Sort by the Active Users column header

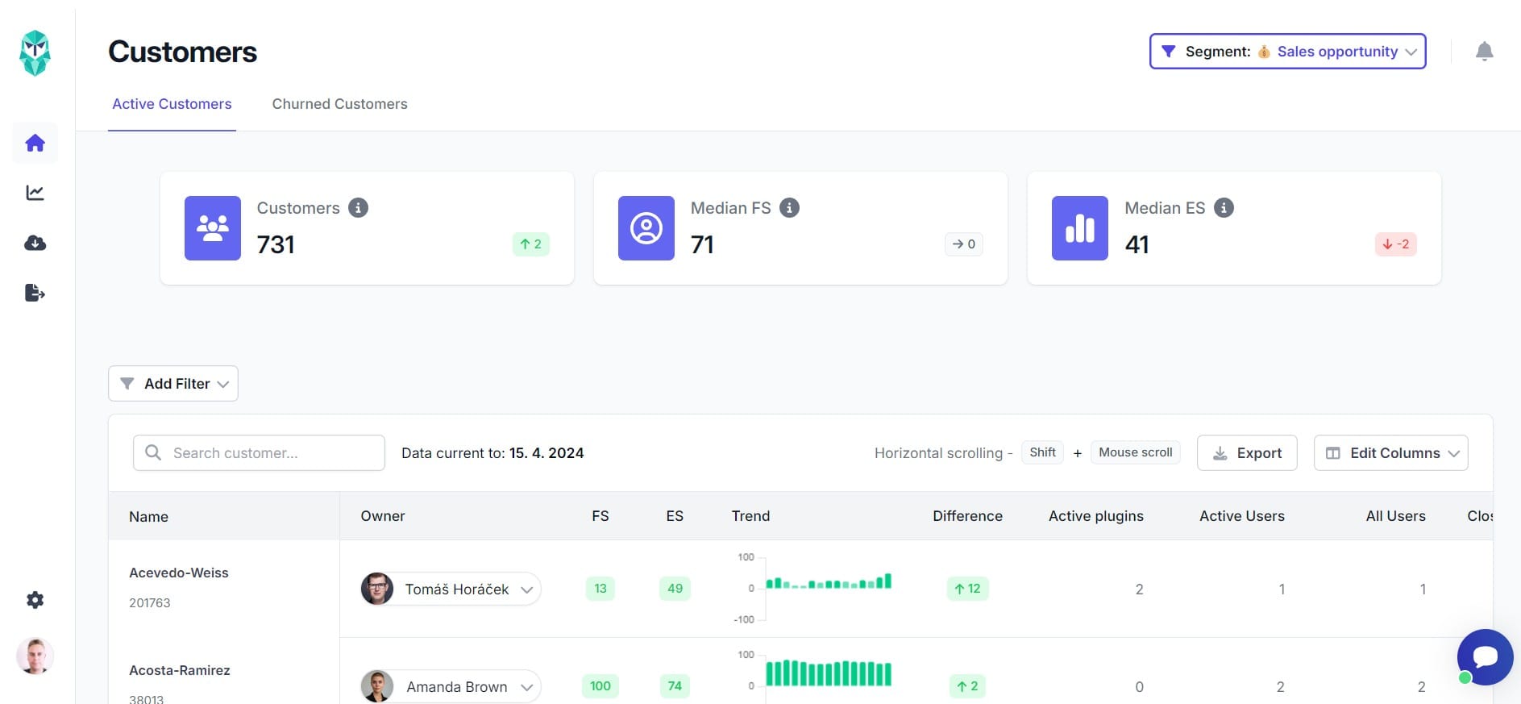click(1242, 516)
